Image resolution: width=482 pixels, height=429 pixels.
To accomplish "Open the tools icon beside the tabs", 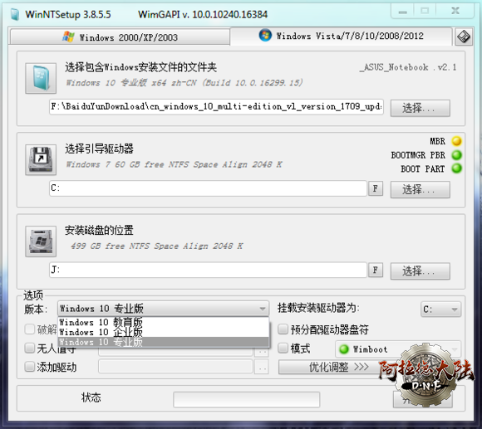I will 464,37.
